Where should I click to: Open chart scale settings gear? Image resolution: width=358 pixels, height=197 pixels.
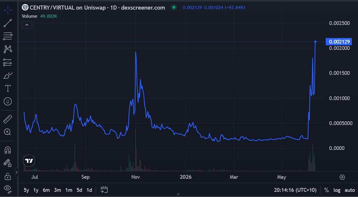click(342, 177)
